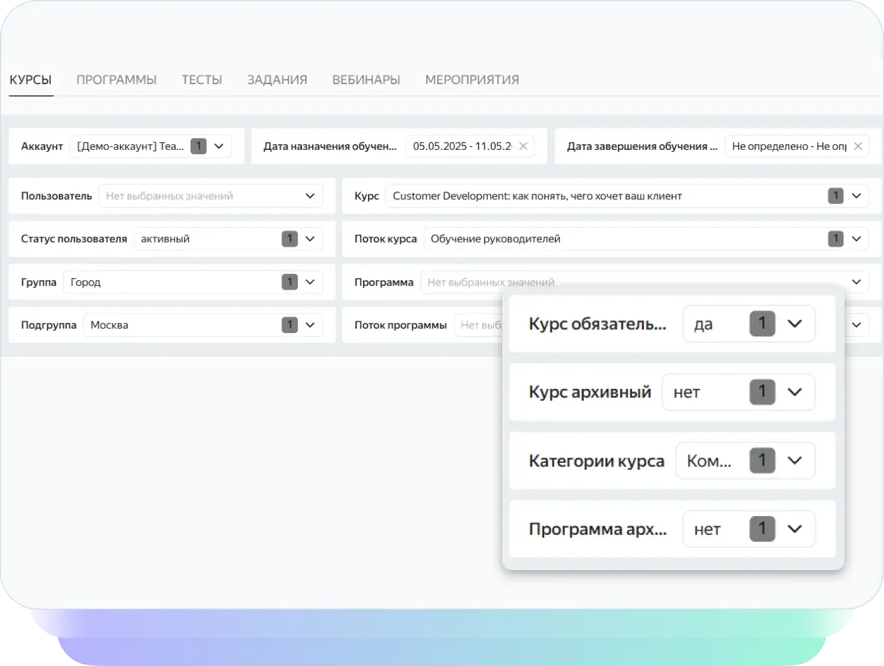Expand the Программа архивная dropdown chevron
The width and height of the screenshot is (884, 666).
click(x=794, y=529)
